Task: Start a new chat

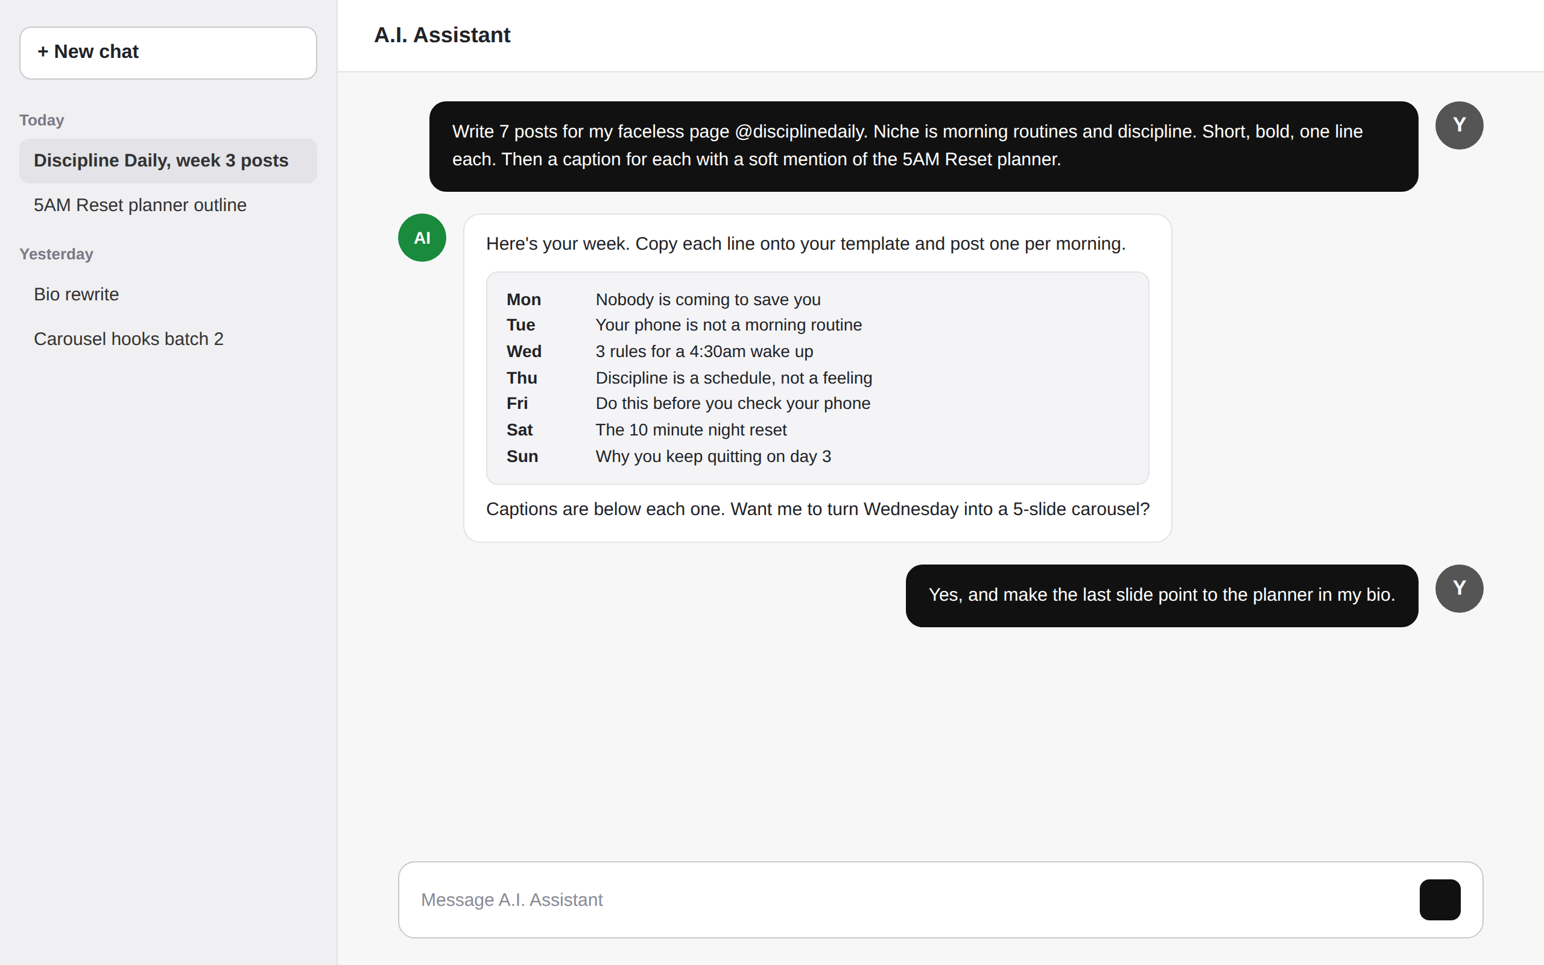Action: 168,52
